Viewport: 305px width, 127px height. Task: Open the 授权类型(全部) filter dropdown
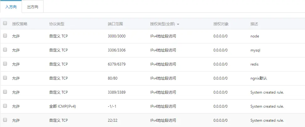pos(165,24)
